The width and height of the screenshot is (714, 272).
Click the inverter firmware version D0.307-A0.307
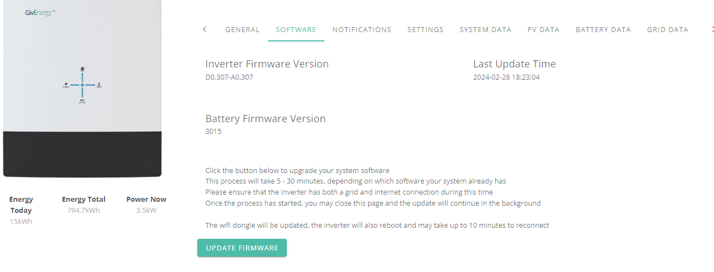point(229,77)
